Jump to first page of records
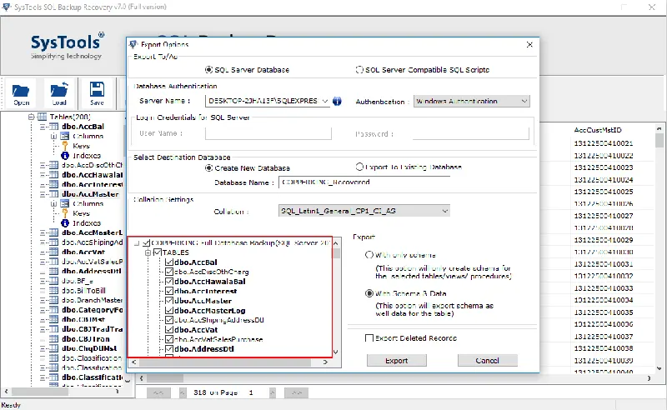 coord(158,392)
